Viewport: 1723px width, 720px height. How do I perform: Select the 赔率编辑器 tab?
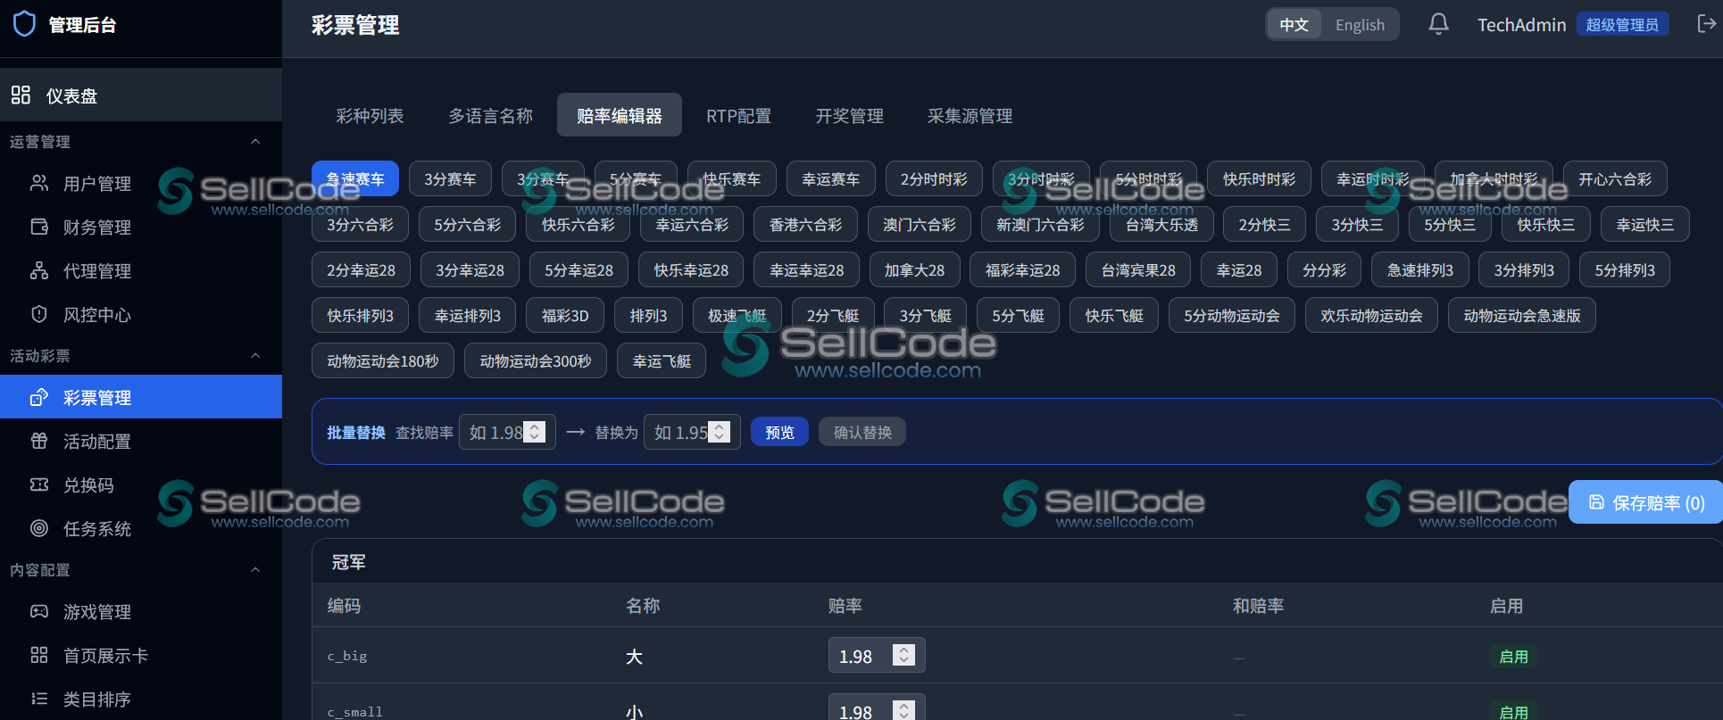(x=619, y=115)
